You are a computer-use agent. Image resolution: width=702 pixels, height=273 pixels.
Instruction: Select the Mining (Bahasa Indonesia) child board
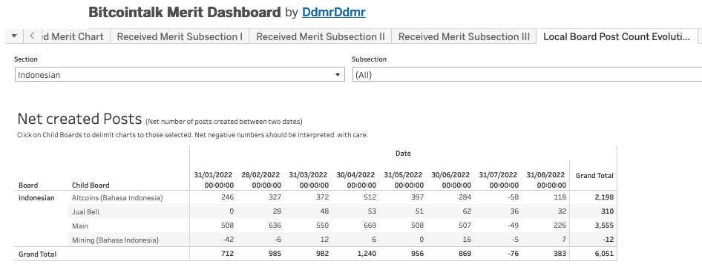click(115, 240)
